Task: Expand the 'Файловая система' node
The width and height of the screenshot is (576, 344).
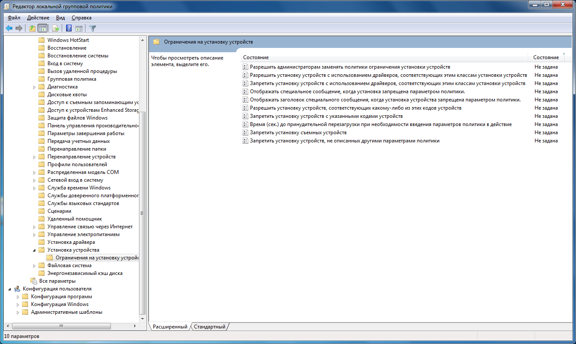Action: [x=35, y=265]
